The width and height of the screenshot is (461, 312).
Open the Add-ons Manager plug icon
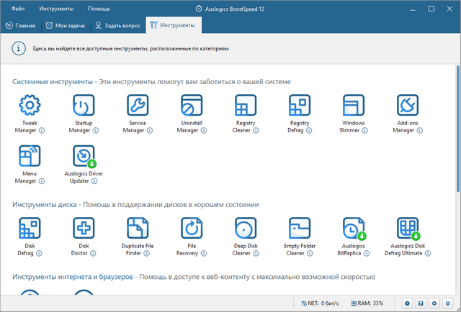point(408,105)
